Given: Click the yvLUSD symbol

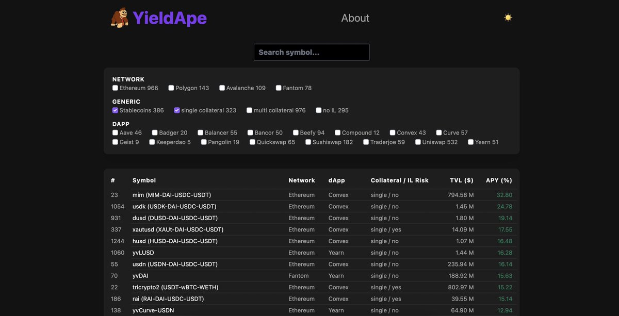Looking at the screenshot, I should (x=143, y=253).
